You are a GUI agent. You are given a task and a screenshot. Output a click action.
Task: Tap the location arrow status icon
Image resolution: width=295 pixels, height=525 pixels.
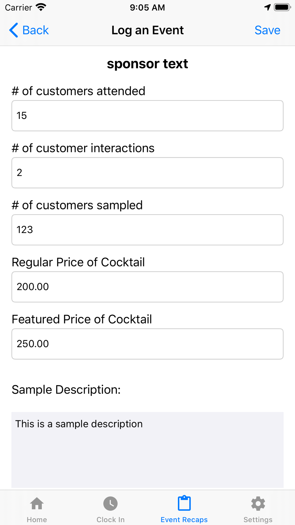[268, 7]
